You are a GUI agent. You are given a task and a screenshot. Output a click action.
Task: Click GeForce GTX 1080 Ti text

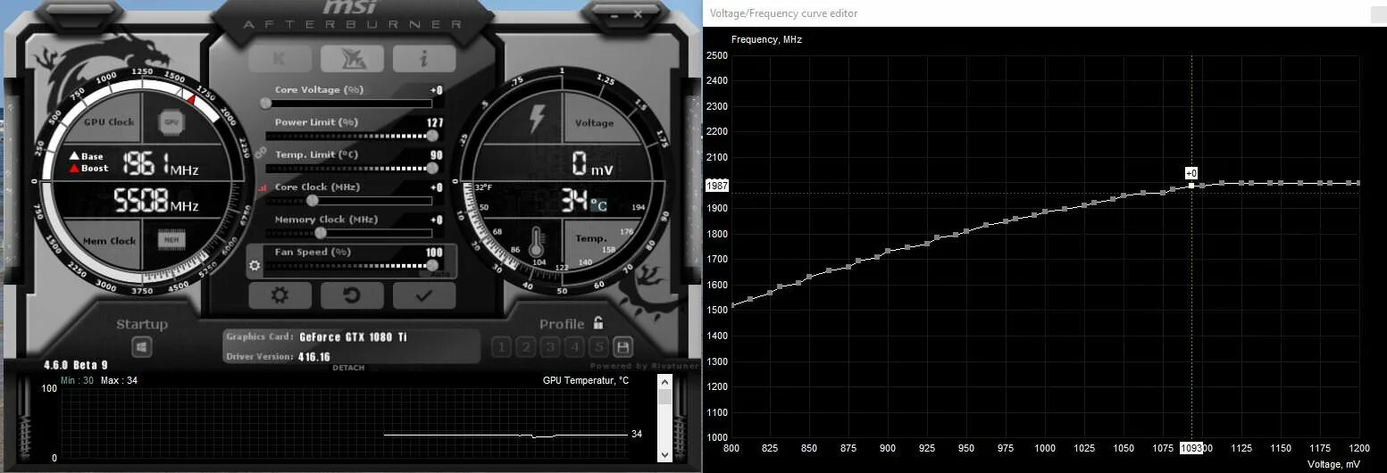point(355,337)
